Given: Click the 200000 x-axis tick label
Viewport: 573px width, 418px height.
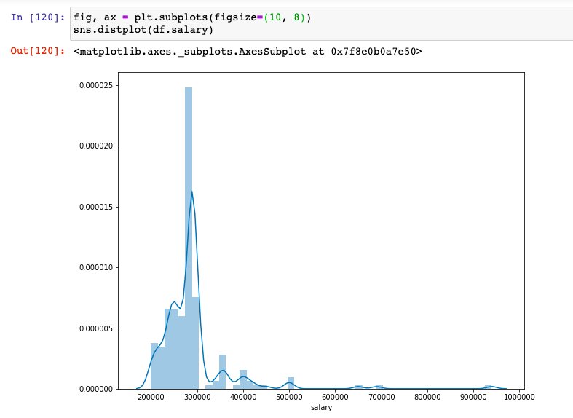Looking at the screenshot, I should (151, 398).
